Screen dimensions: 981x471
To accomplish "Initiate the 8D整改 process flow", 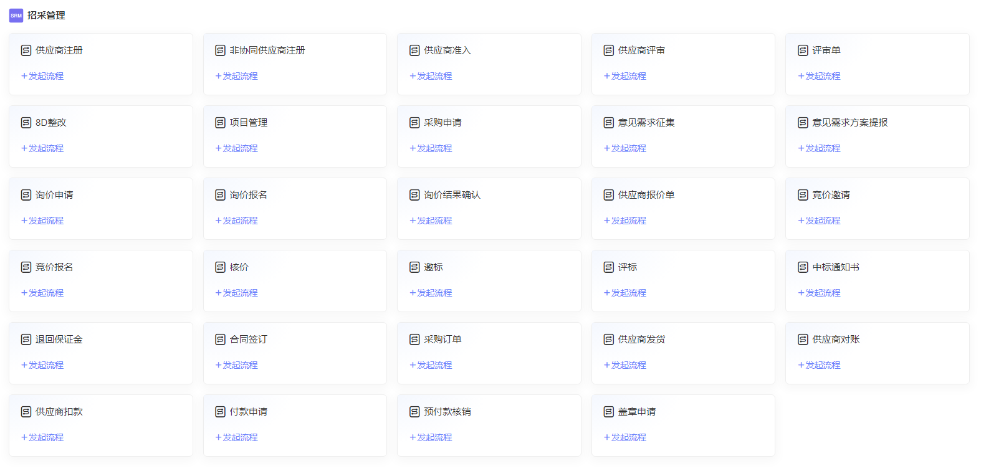I will point(42,148).
